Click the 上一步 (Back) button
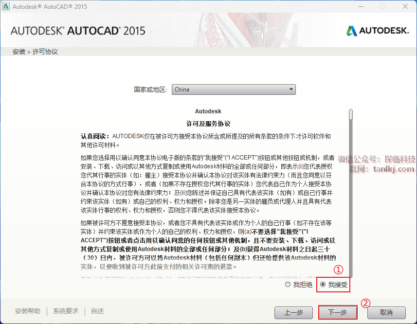 point(293,313)
